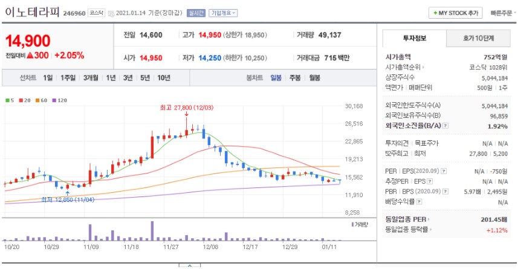Click the 외국인소진율 value 1.92%
This screenshot has height=269, width=518.
pyautogui.click(x=497, y=126)
